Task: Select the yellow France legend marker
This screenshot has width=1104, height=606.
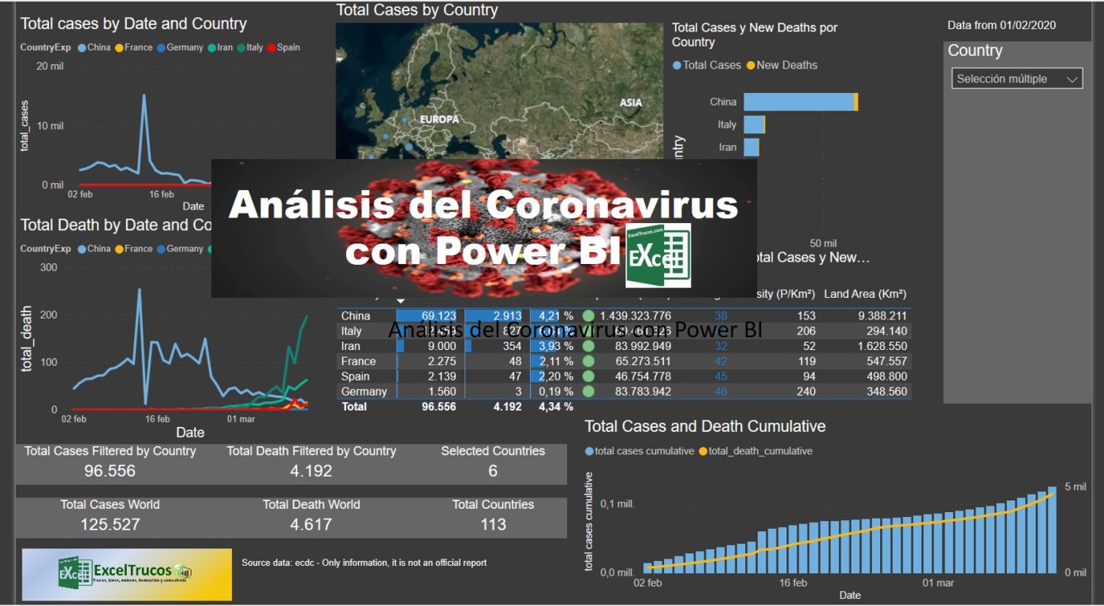Action: [118, 47]
